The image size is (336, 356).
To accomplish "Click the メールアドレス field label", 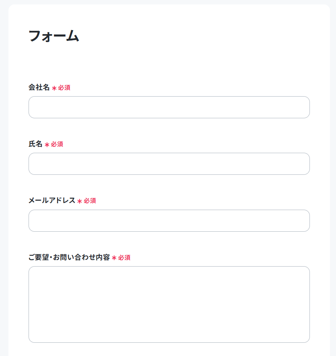I will [x=52, y=200].
